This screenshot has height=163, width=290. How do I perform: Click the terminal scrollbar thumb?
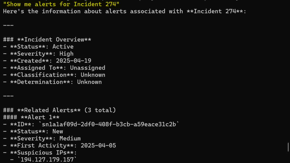[288, 147]
